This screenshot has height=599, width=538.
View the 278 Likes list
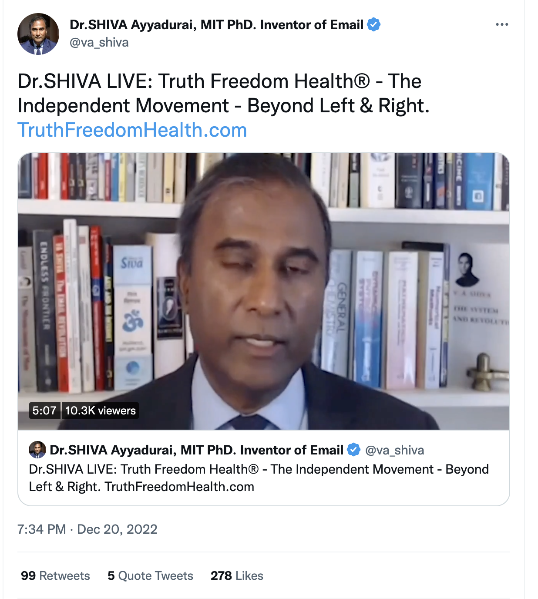click(237, 575)
